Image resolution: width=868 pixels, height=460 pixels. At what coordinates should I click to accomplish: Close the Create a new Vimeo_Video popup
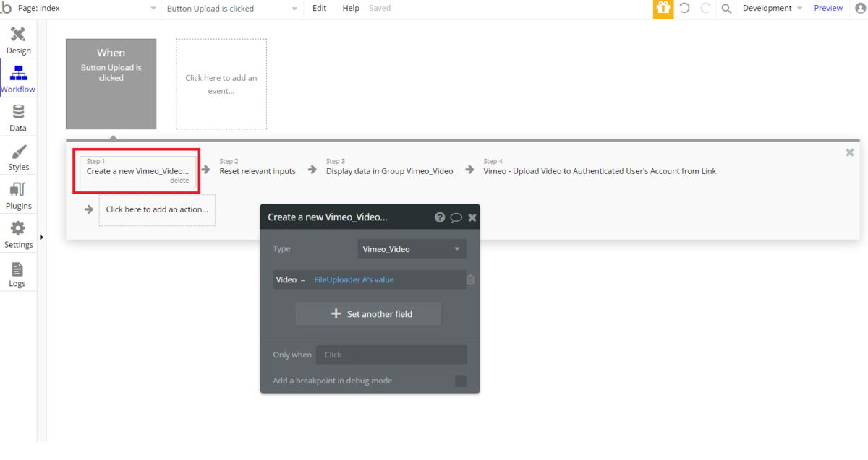pos(472,217)
